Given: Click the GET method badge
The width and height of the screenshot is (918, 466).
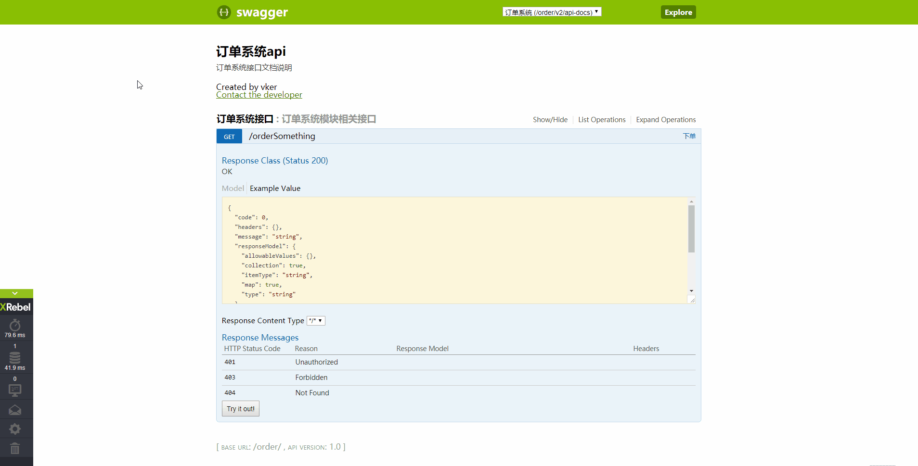Looking at the screenshot, I should [229, 137].
